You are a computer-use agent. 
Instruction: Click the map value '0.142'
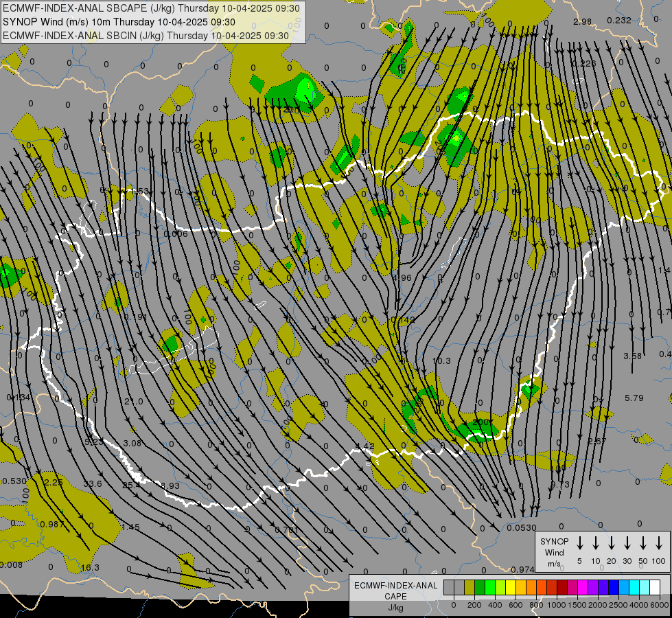(x=403, y=319)
